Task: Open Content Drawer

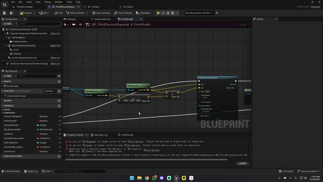Action: click(11, 171)
